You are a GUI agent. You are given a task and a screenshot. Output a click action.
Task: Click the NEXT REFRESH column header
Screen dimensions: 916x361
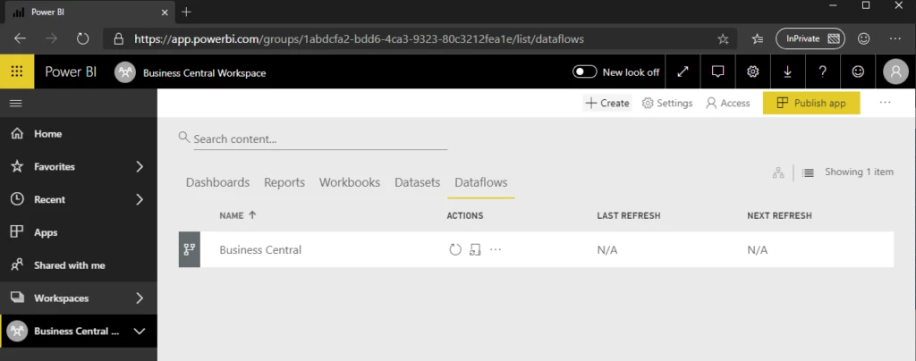(779, 215)
